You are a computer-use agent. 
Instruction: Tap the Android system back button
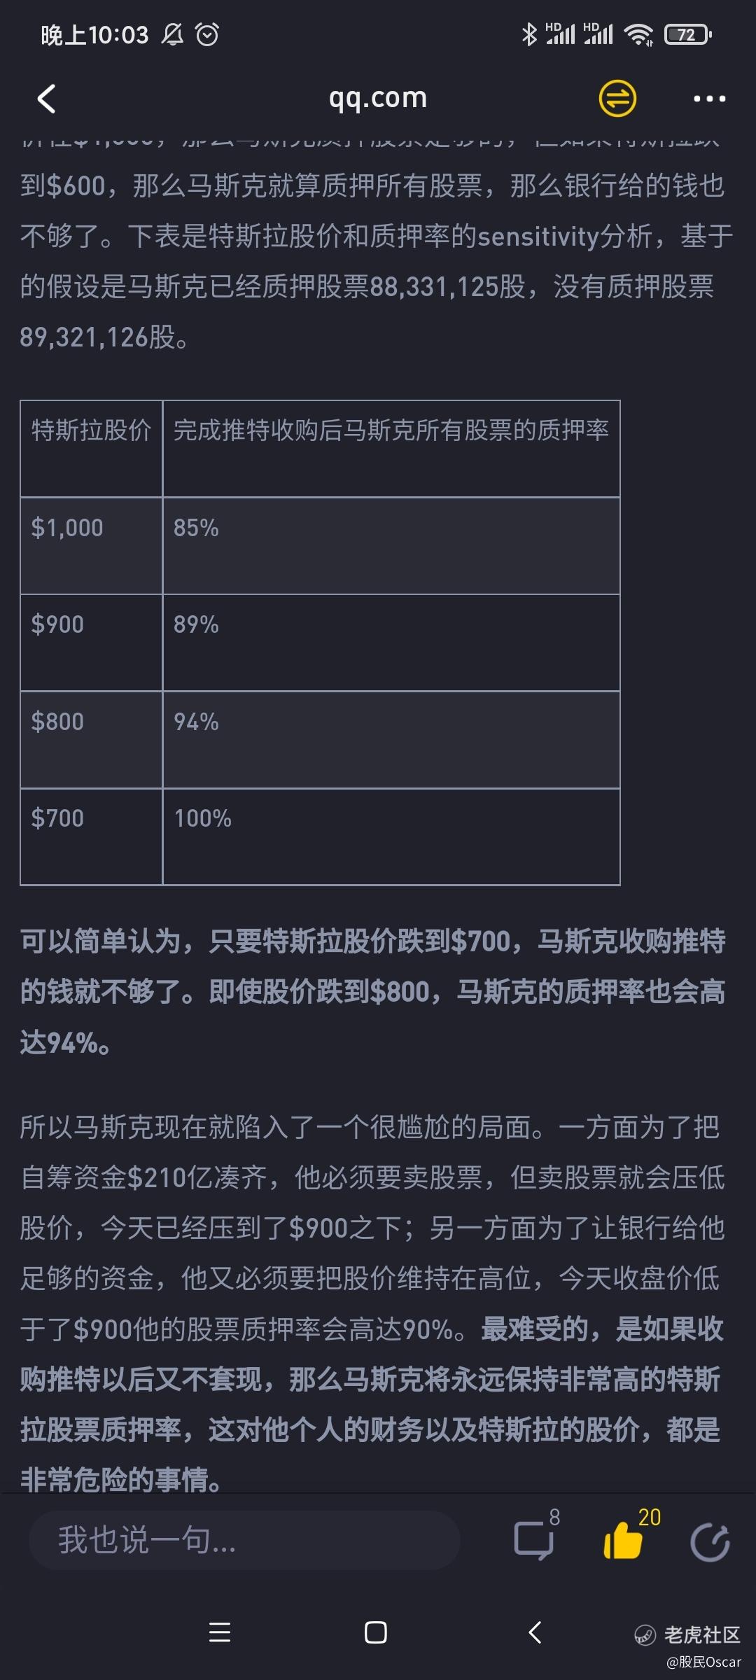(535, 1632)
